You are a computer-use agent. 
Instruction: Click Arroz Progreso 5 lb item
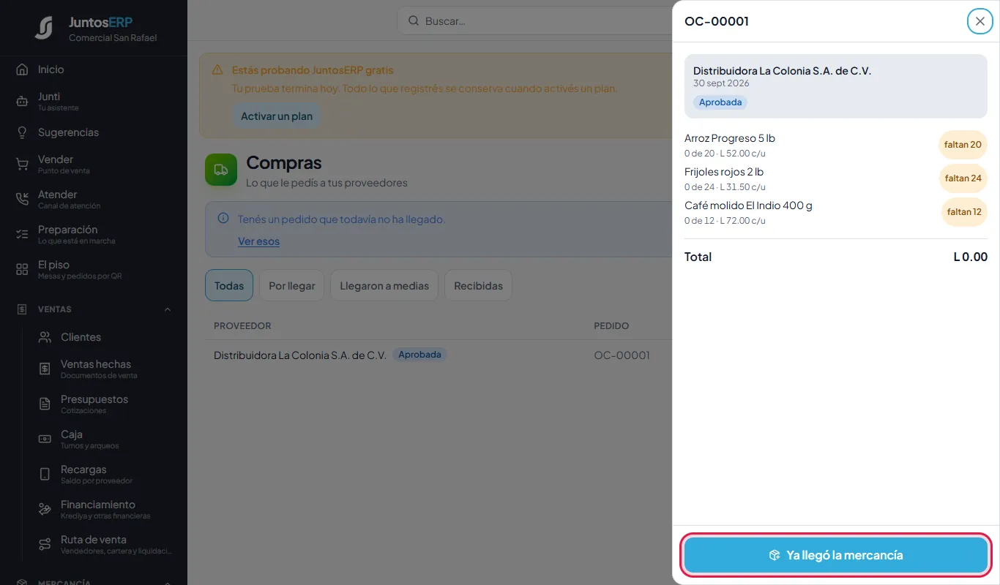(x=730, y=138)
